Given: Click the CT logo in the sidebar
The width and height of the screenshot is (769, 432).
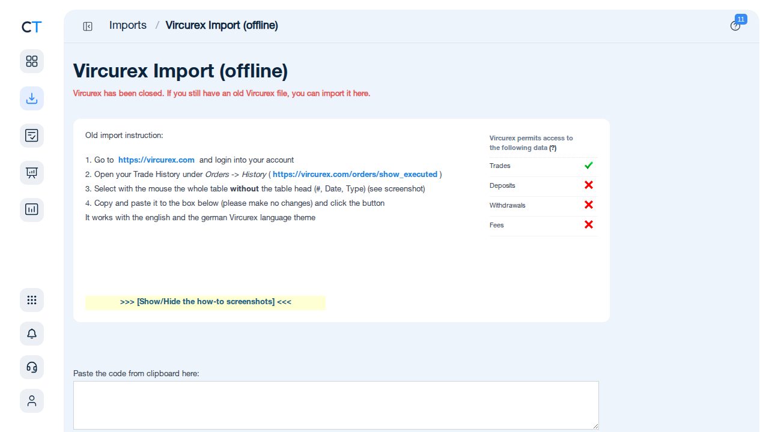Looking at the screenshot, I should pyautogui.click(x=32, y=27).
